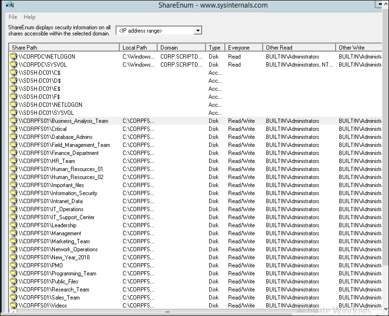This screenshot has width=389, height=316.
Task: Select the \\CORPFS01\Sales_Team share path
Action: [x=49, y=298]
